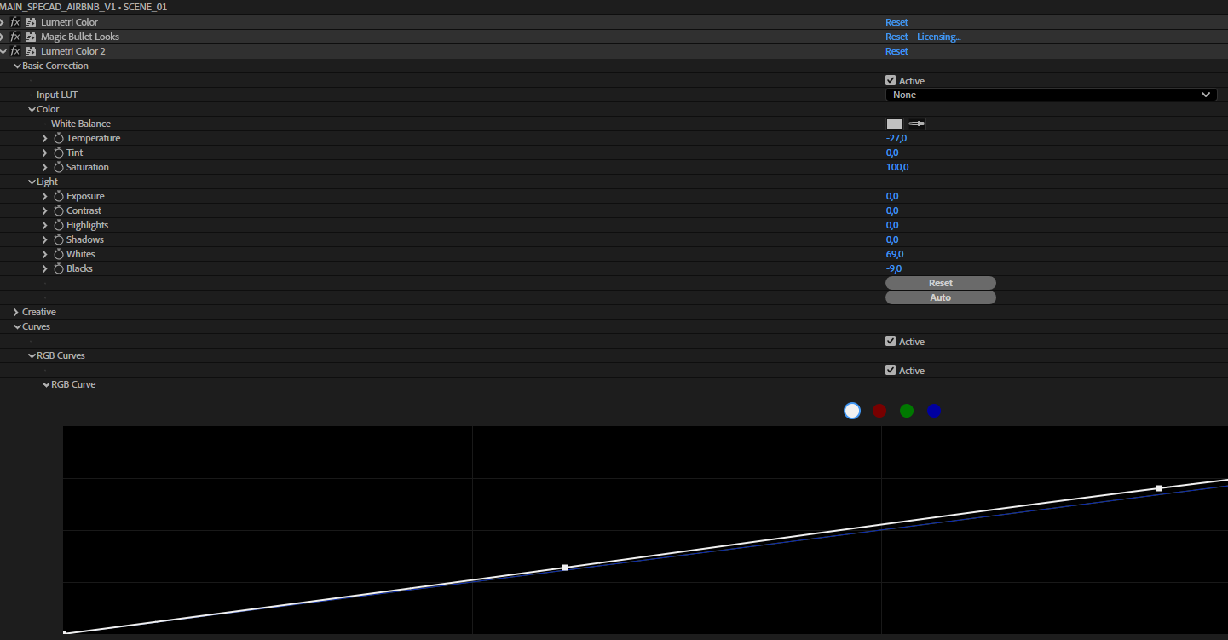Open the Input LUT dropdown
The height and width of the screenshot is (640, 1228).
click(x=1052, y=95)
